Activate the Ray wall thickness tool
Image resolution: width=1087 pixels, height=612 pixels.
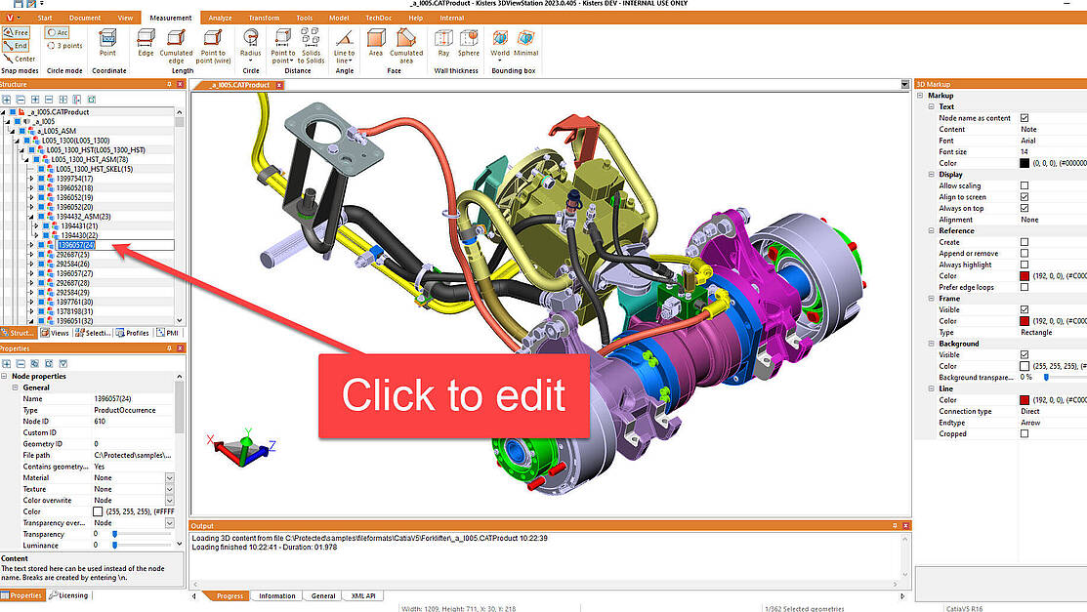click(443, 42)
